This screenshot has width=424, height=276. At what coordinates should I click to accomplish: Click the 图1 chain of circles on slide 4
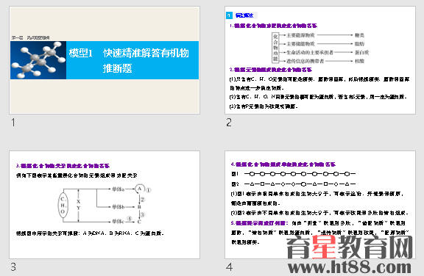(300, 174)
